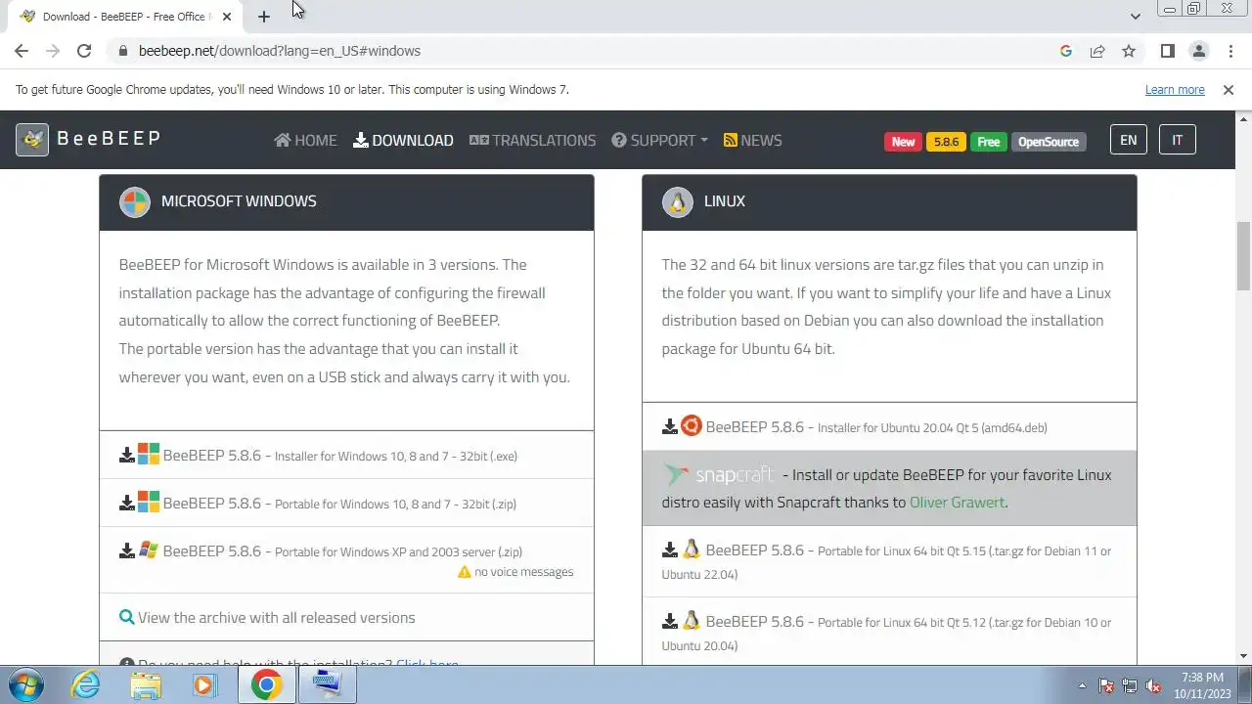Viewport: 1252px width, 704px height.
Task: Open the SUPPORT dropdown menu
Action: (659, 141)
